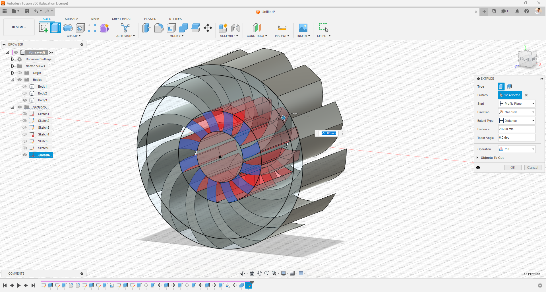
Task: Open the CREATE menu label
Action: pos(74,36)
